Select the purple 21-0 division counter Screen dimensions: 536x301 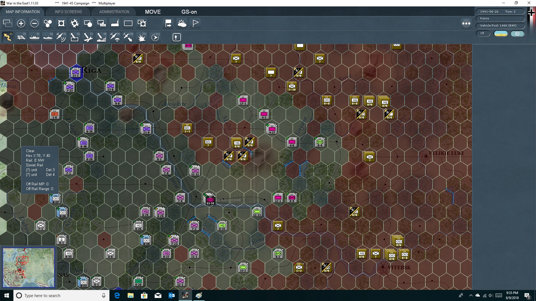146,129
